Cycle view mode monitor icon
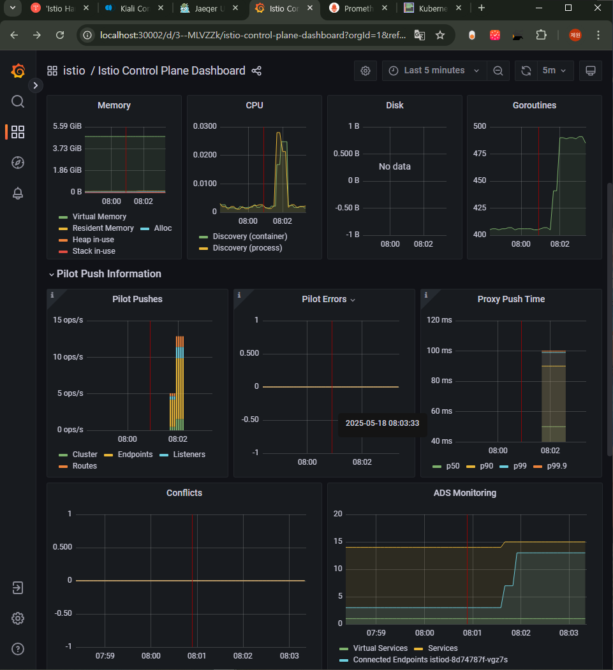The image size is (613, 670). [x=591, y=71]
